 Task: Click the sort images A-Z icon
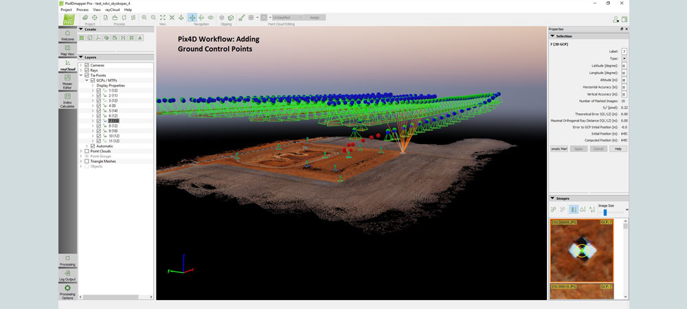pyautogui.click(x=592, y=209)
